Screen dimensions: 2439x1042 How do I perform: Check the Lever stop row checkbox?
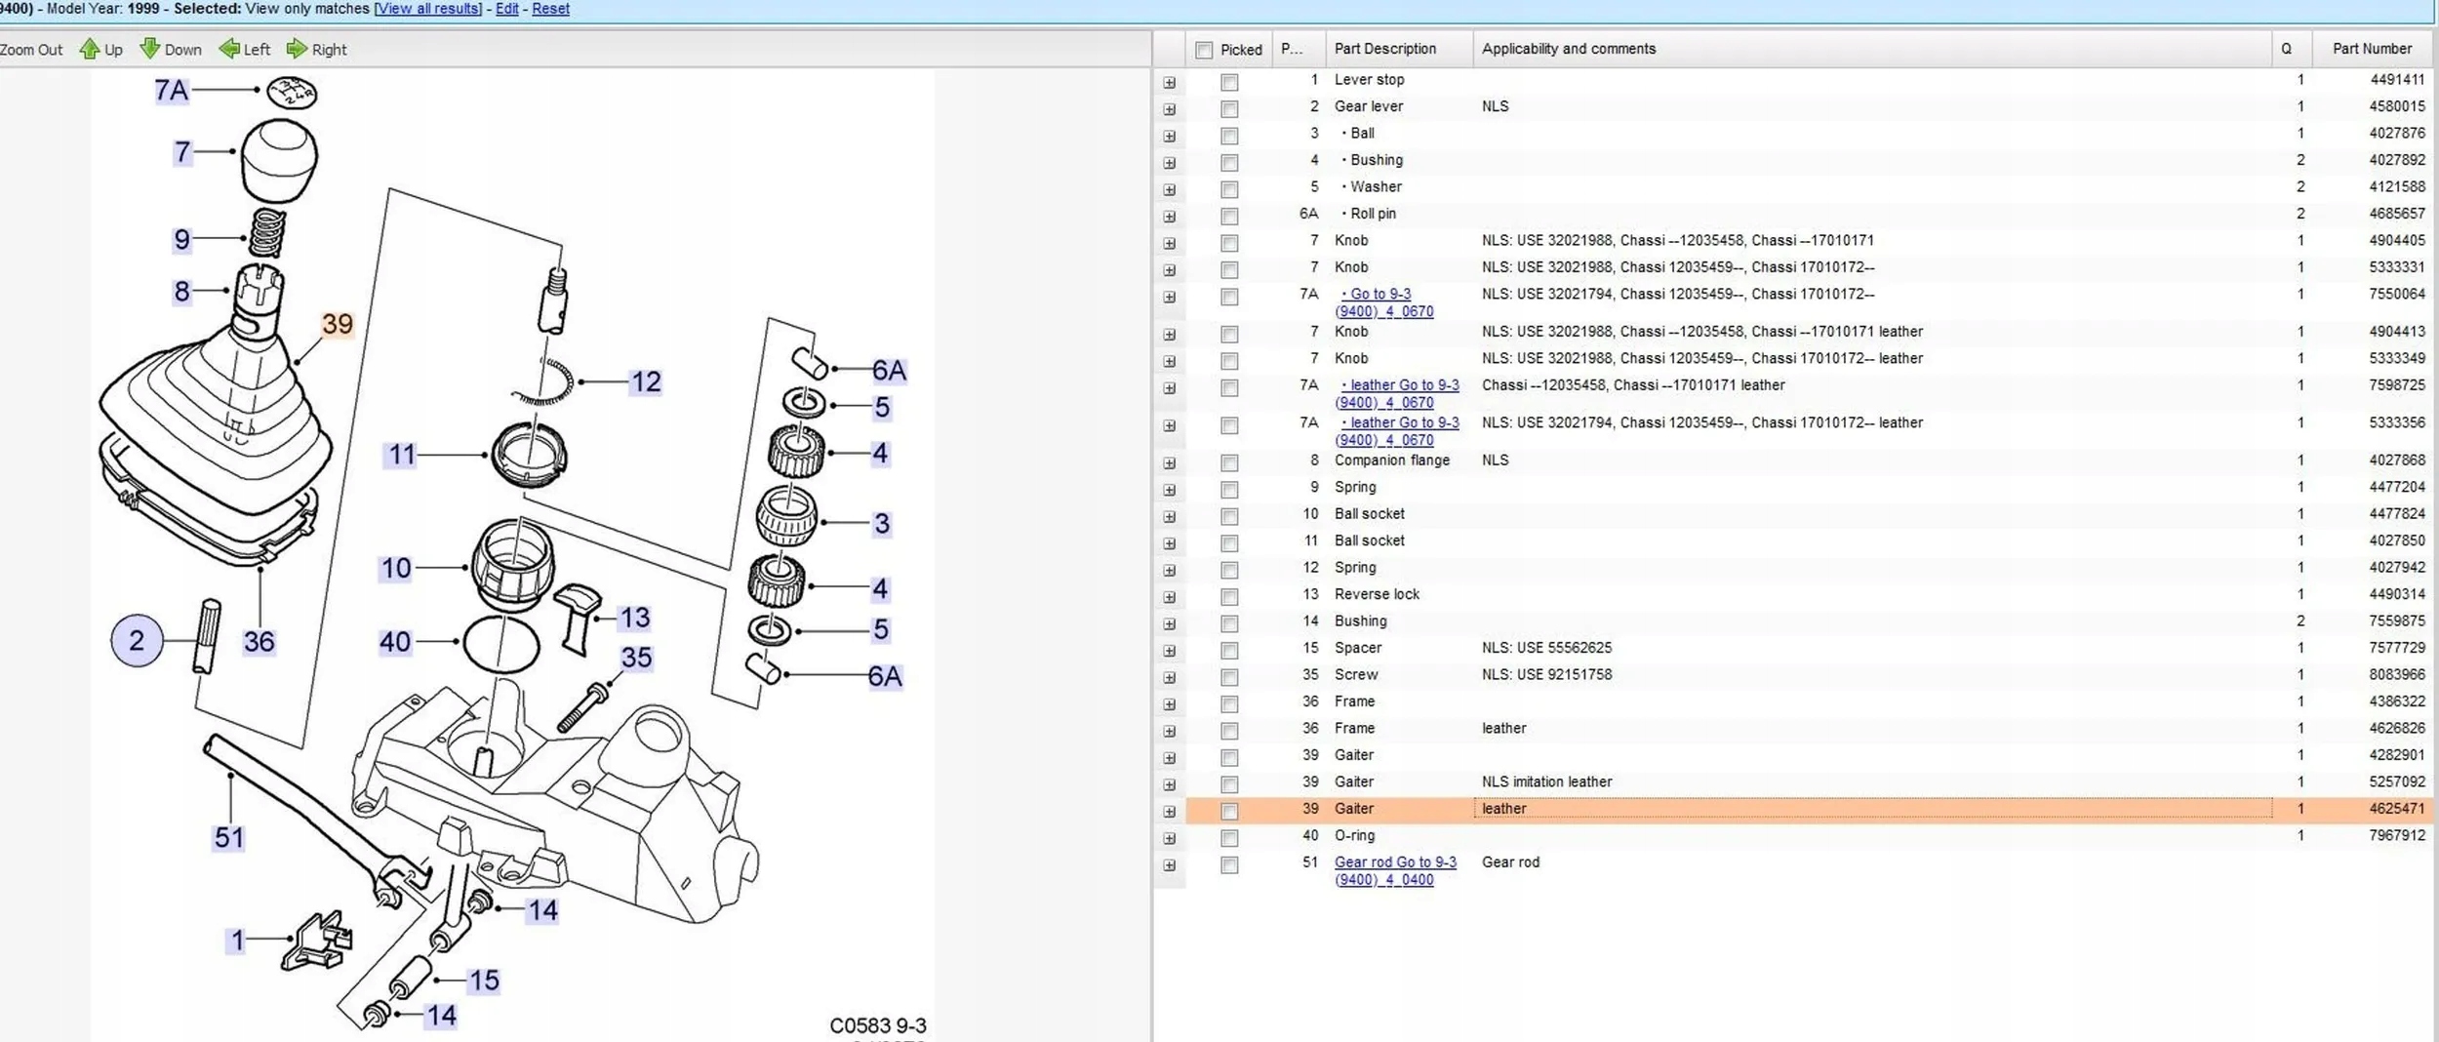click(1229, 82)
